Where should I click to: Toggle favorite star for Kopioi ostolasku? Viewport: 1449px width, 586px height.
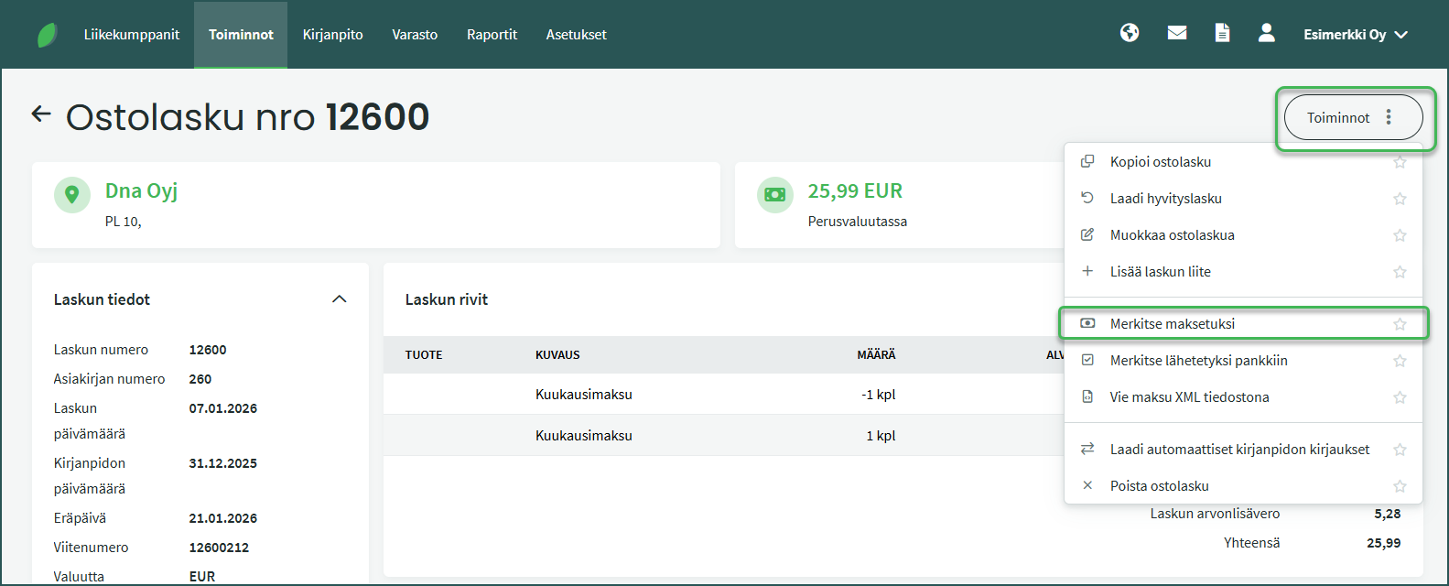pos(1399,162)
